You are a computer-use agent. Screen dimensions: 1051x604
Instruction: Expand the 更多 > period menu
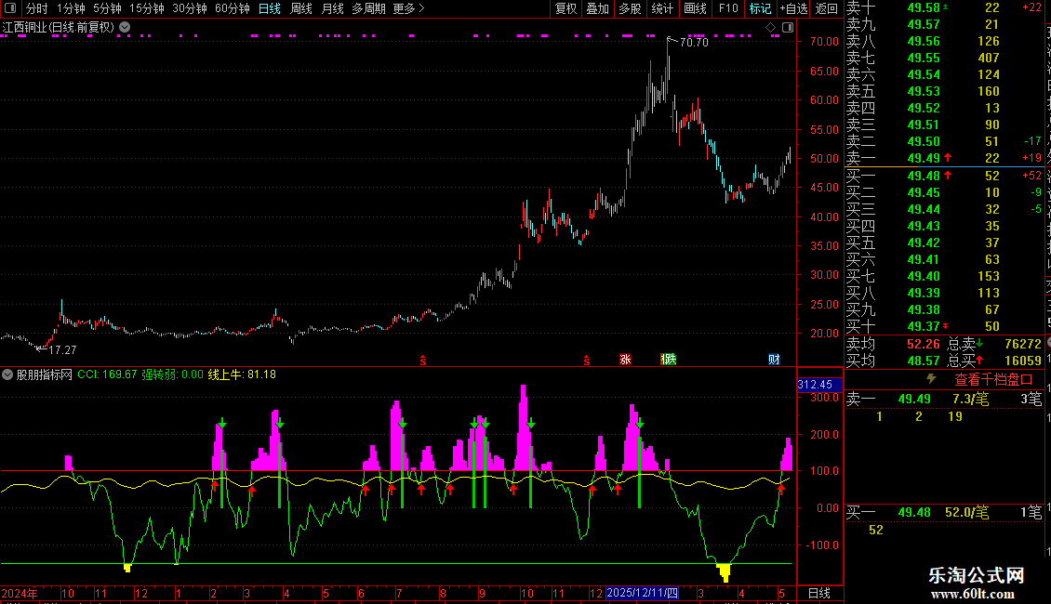click(408, 8)
